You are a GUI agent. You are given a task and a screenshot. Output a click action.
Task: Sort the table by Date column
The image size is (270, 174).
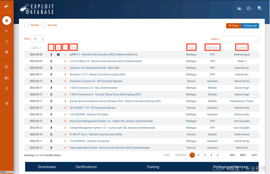coord(36,48)
